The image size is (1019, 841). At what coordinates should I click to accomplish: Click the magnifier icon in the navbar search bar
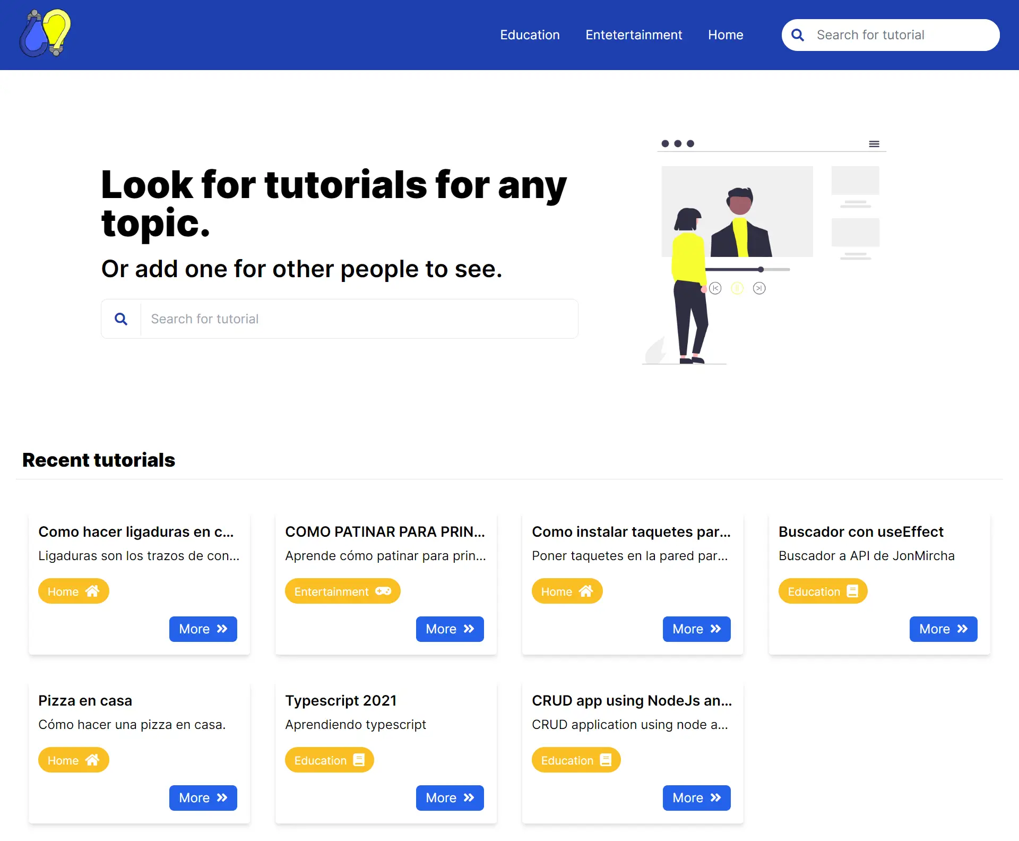click(797, 35)
